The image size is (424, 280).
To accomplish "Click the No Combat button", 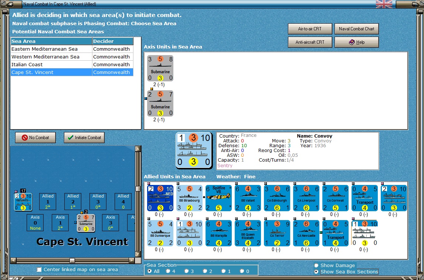I will click(35, 138).
